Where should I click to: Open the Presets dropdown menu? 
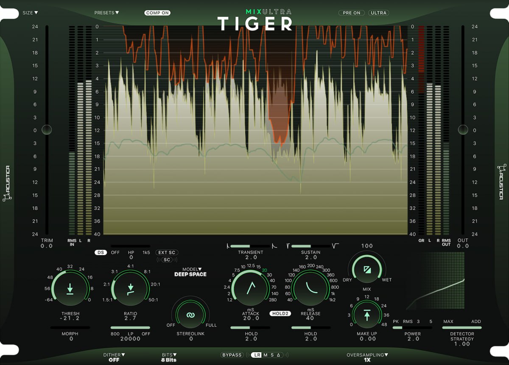[106, 13]
